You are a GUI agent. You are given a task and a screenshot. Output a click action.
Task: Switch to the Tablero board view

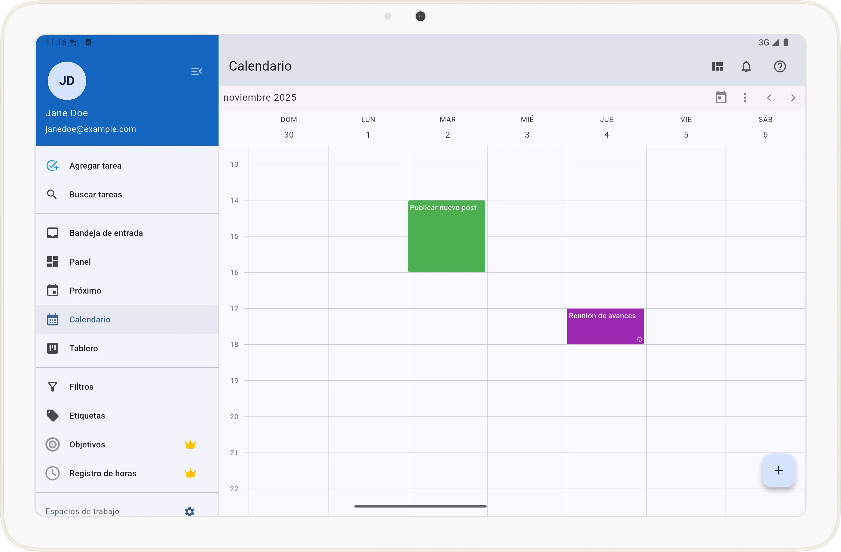[83, 348]
